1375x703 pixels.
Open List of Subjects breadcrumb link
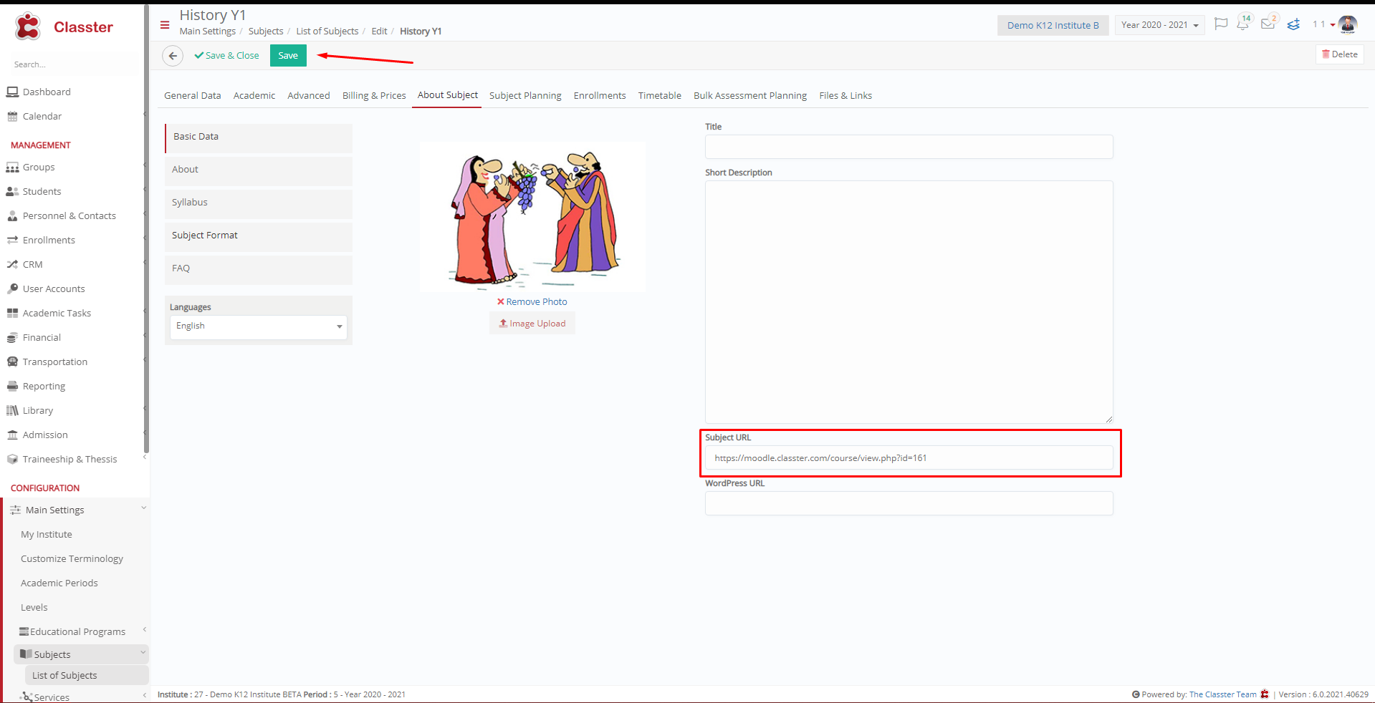click(x=327, y=31)
